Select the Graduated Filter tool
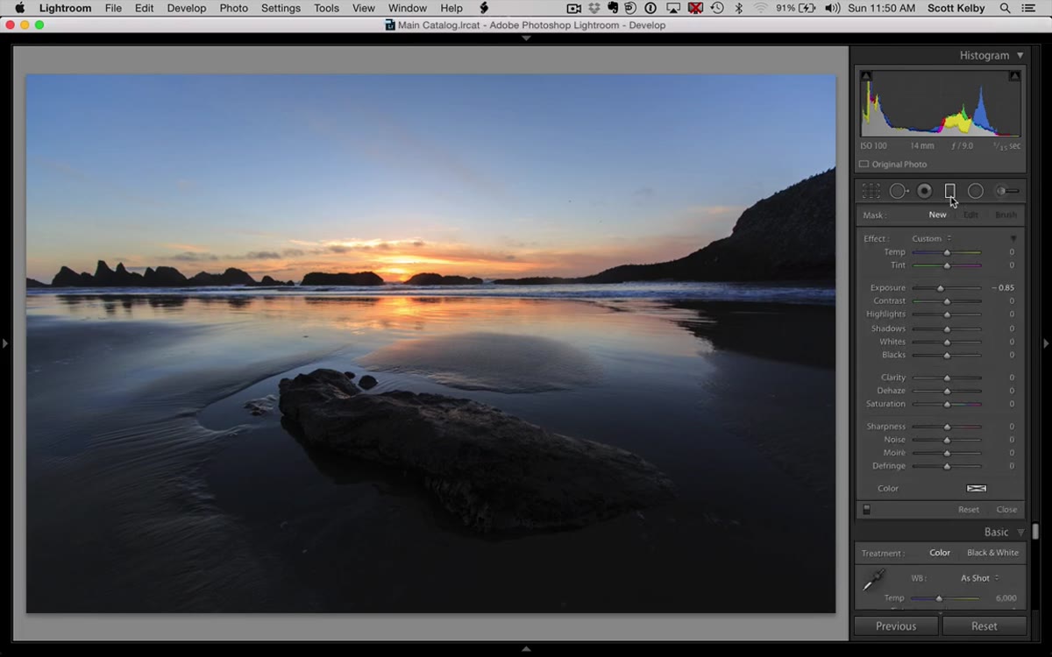 (949, 191)
